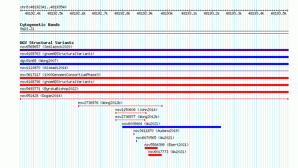298x168 pixels.
Task: Open esv3617117 (1000GenomesConsortiumPhase3) label
Action: coord(60,75)
